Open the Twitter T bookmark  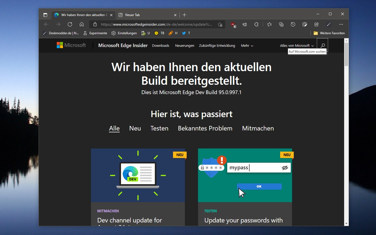(186, 33)
